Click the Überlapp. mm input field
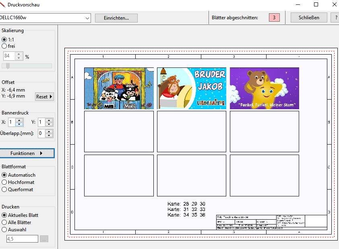Image resolution: width=339 pixels, height=249 pixels. click(41, 133)
